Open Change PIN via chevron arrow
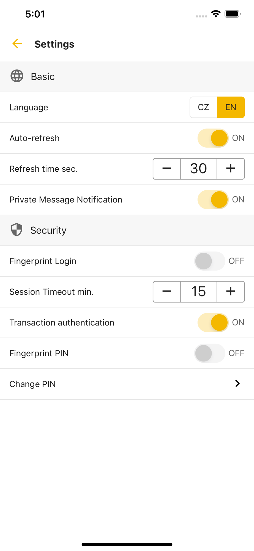Image resolution: width=254 pixels, height=551 pixels. pos(238,383)
